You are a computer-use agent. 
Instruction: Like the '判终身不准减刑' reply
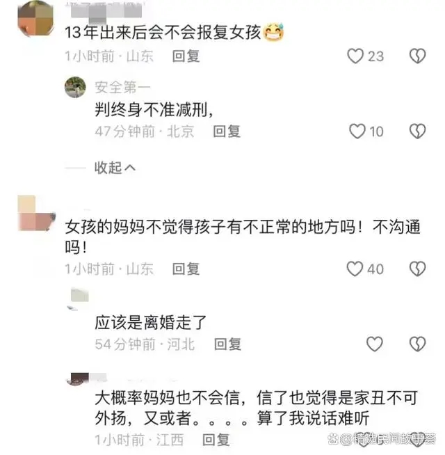[x=357, y=131]
